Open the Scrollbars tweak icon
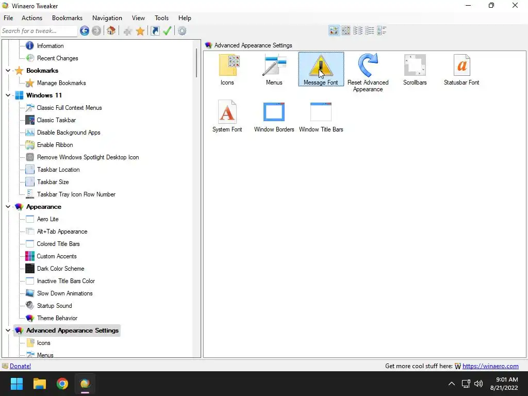 [x=415, y=70]
